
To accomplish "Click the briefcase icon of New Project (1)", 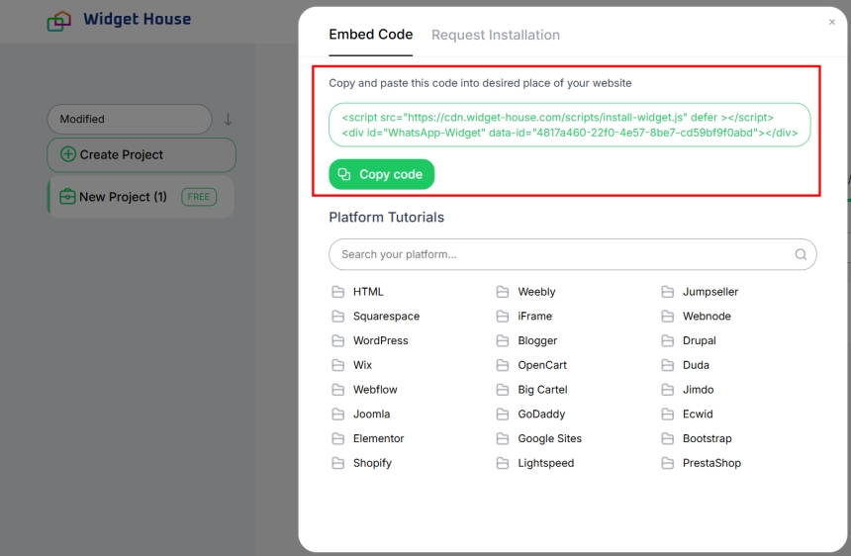I will (x=67, y=196).
